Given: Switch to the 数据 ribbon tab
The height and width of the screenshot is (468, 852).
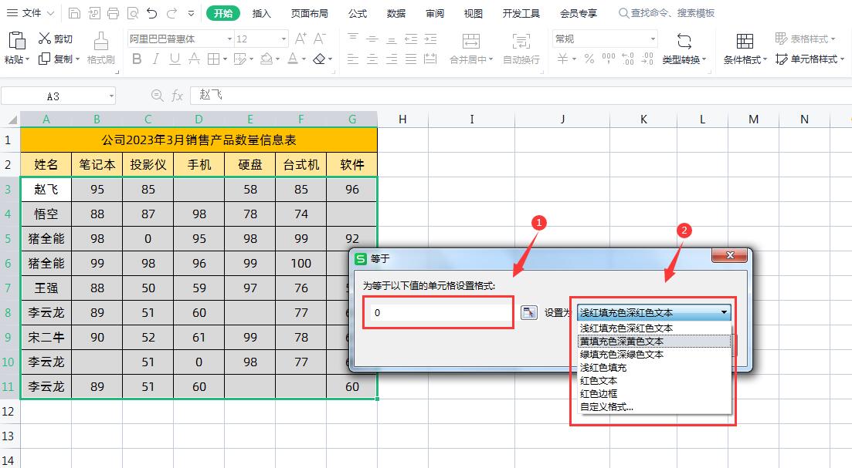Looking at the screenshot, I should [395, 13].
